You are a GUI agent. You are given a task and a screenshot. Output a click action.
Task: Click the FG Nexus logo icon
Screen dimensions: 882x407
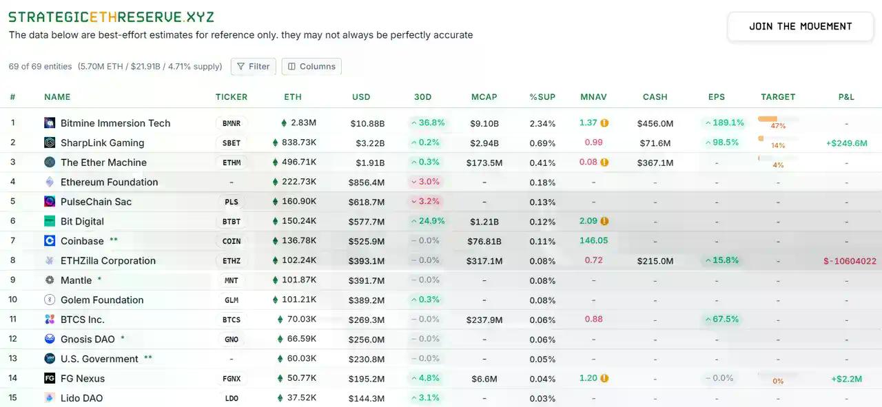(x=50, y=378)
